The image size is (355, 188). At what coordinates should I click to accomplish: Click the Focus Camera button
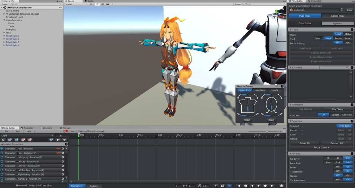[x=321, y=147]
